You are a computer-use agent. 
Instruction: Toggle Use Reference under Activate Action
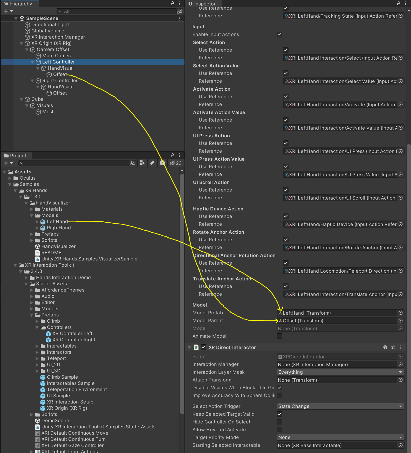click(286, 96)
